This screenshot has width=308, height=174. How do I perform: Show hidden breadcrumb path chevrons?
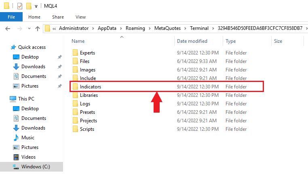(54, 29)
